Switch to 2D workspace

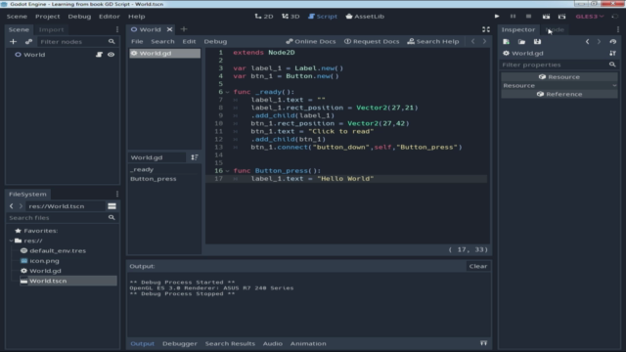coord(264,17)
